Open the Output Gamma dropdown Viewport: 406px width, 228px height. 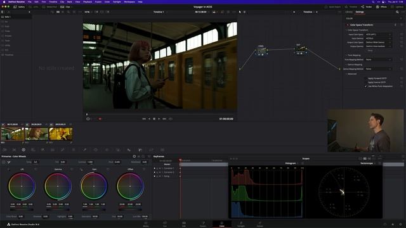click(378, 46)
